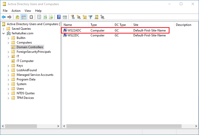The image size is (199, 135).
Task: Expand the IT organizational unit arrow
Action: tap(8, 57)
